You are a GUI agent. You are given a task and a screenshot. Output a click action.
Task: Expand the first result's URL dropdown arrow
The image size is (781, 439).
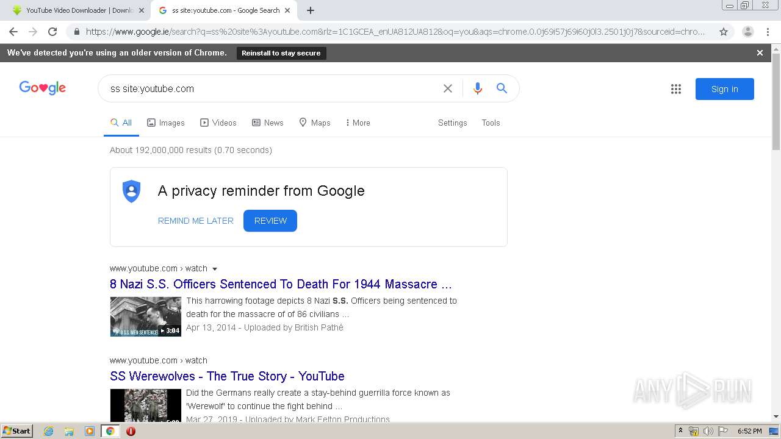coord(215,269)
